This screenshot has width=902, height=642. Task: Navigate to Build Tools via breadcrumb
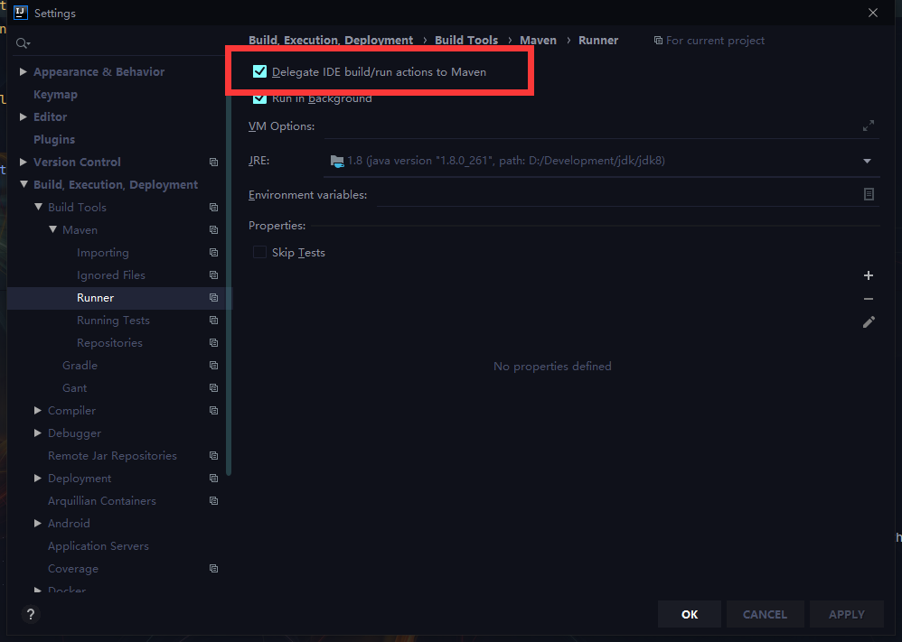pos(465,40)
